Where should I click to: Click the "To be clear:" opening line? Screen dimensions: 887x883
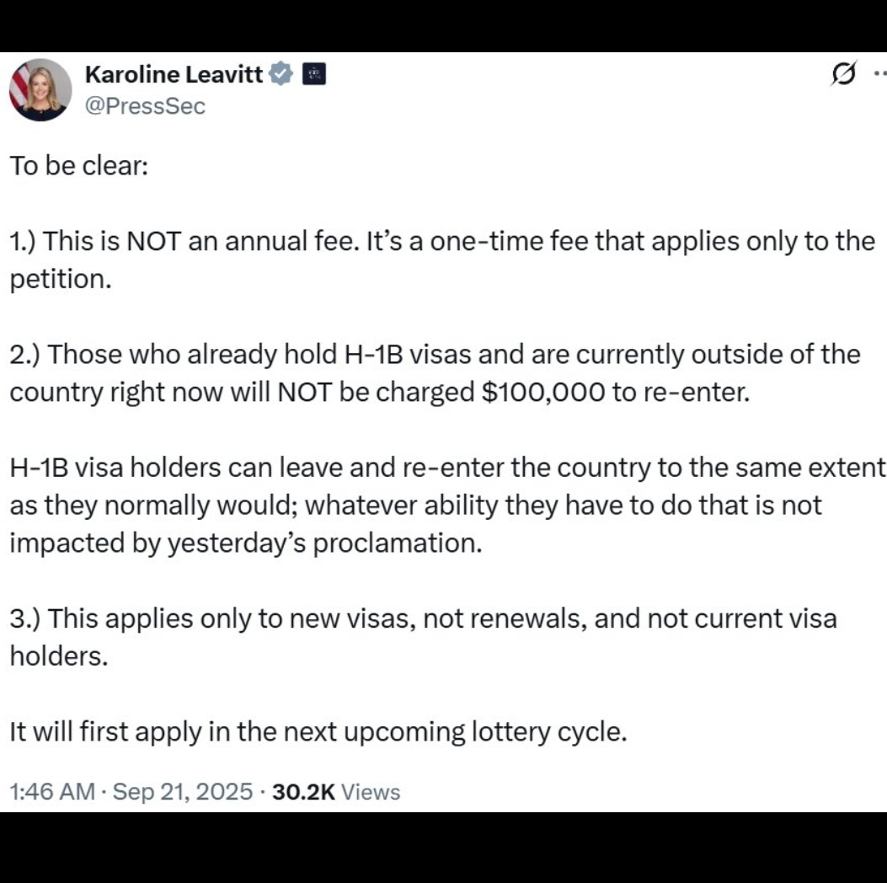[x=78, y=166]
